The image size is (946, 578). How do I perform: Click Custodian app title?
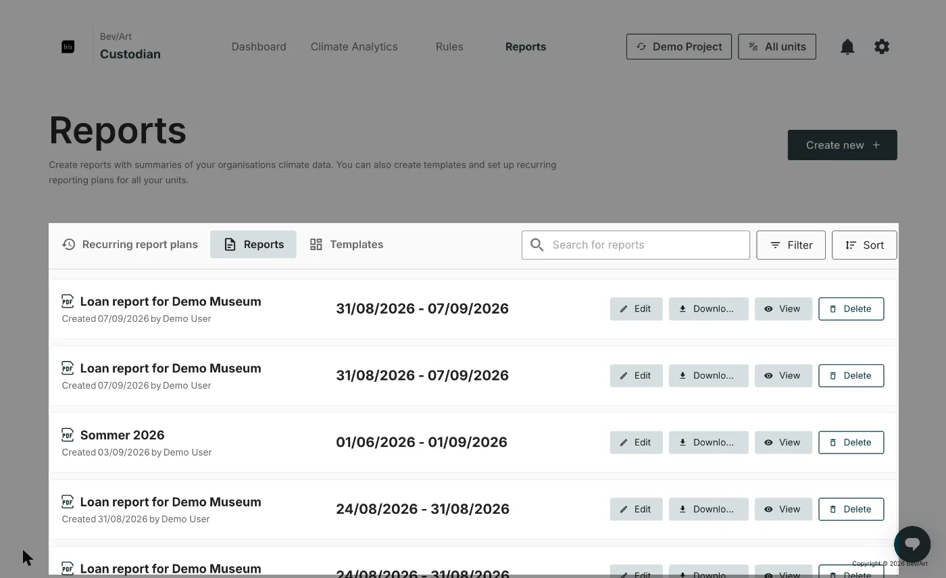pos(130,54)
